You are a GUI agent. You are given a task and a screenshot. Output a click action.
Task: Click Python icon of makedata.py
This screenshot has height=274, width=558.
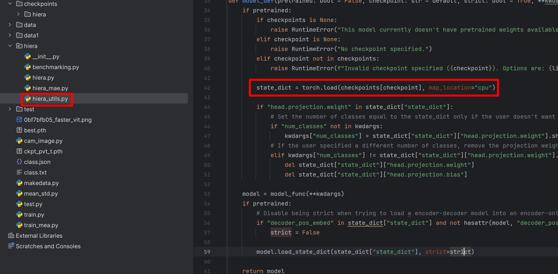coord(19,183)
